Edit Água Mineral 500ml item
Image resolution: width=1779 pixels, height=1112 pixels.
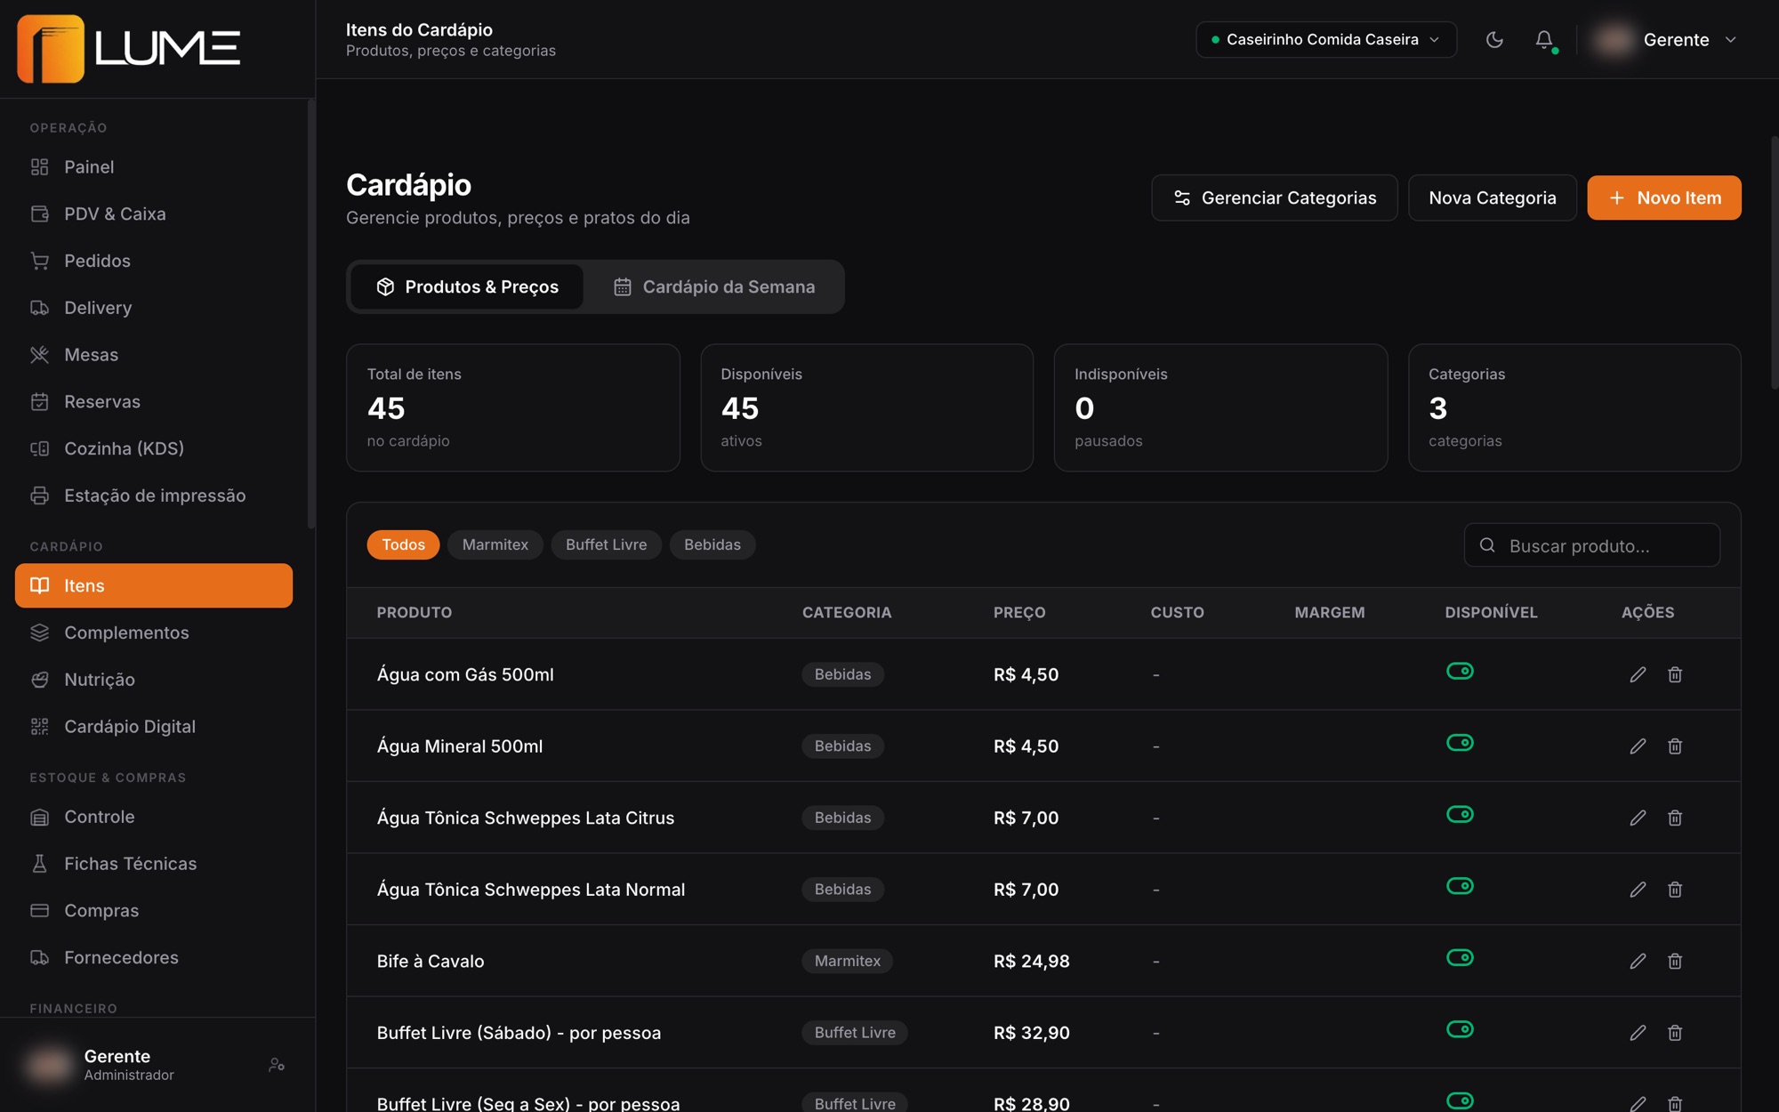coord(1638,746)
